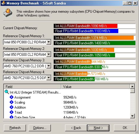Click the info icon next to Data Item Size
139x134 pixels.
pos(12,117)
